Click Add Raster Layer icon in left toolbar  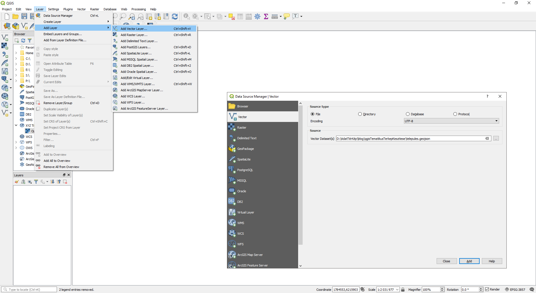point(5,46)
